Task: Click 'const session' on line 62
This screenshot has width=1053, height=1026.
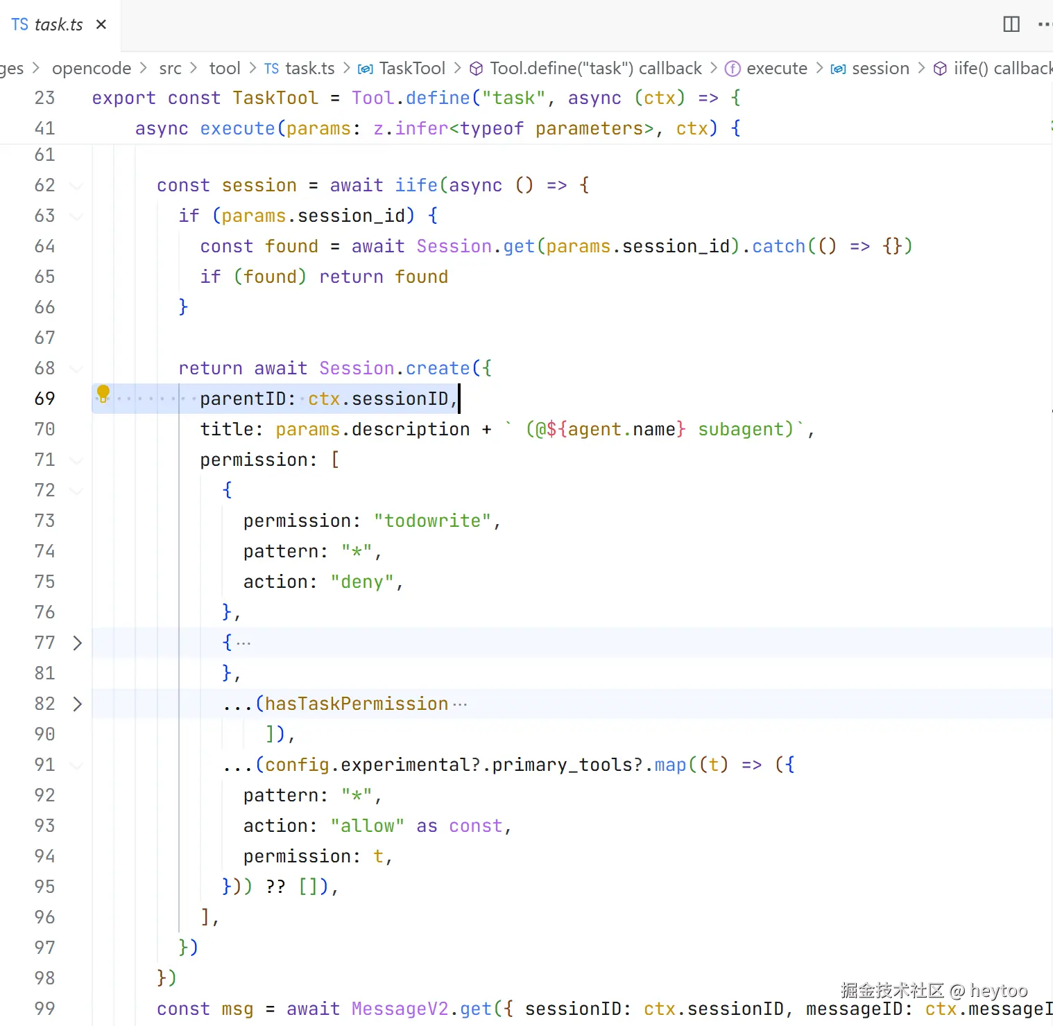Action: coord(227,185)
